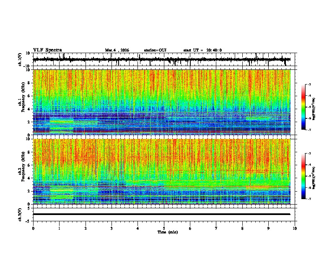Click the "-4" tick of upper colorbar
The height and width of the screenshot is (256, 332).
(309, 96)
